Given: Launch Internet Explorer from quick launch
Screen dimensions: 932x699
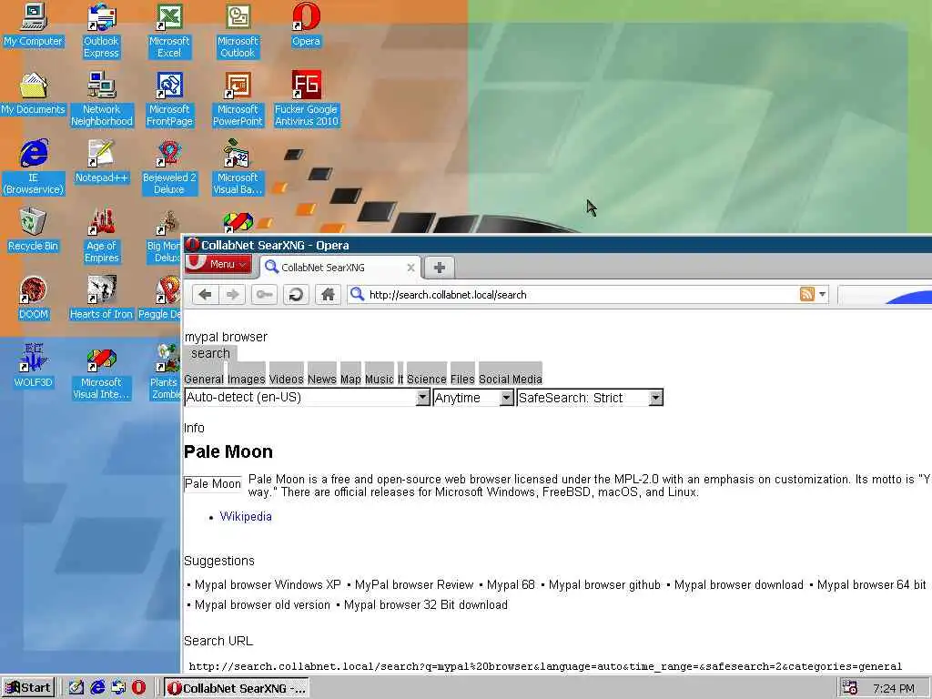Looking at the screenshot, I should (97, 688).
